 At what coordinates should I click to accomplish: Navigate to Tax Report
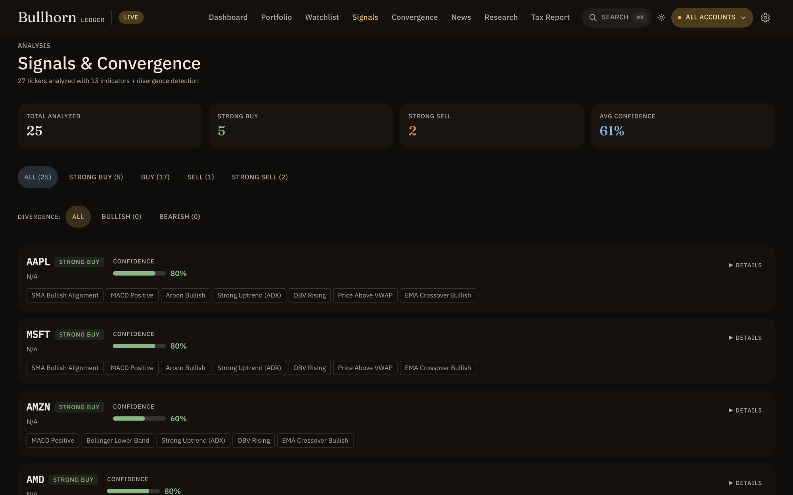pyautogui.click(x=550, y=17)
